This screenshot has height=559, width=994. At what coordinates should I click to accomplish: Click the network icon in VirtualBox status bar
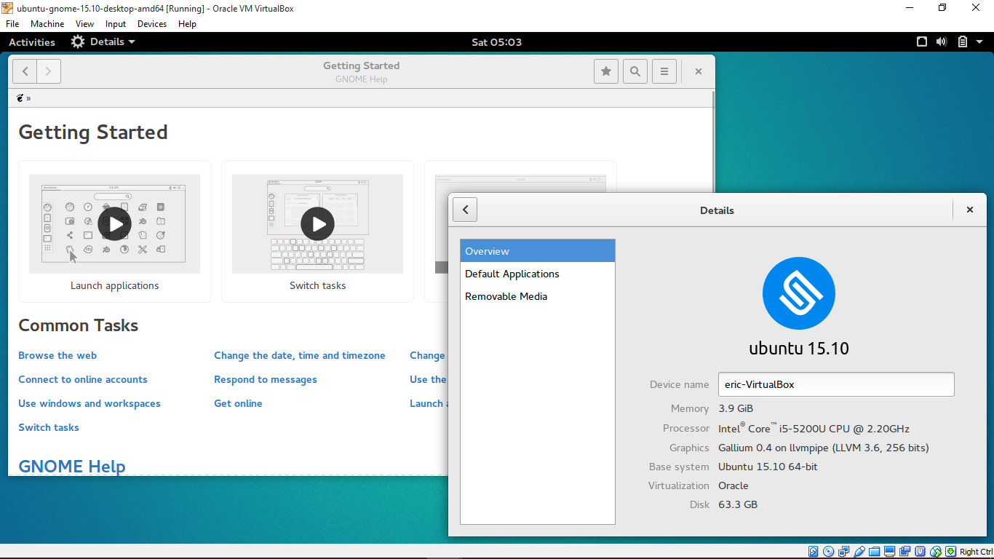844,551
